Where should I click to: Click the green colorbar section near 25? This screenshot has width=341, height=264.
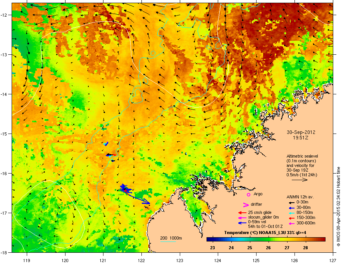coord(250,240)
